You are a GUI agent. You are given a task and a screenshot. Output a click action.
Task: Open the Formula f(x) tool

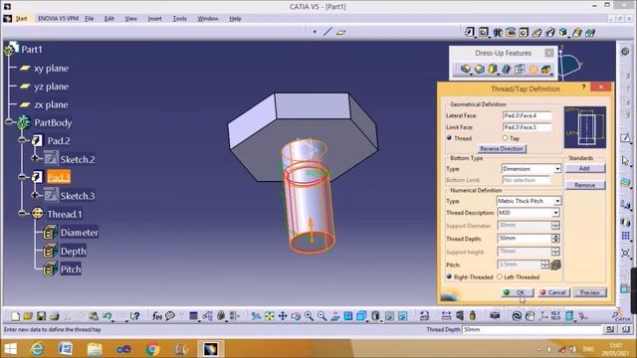tap(157, 316)
